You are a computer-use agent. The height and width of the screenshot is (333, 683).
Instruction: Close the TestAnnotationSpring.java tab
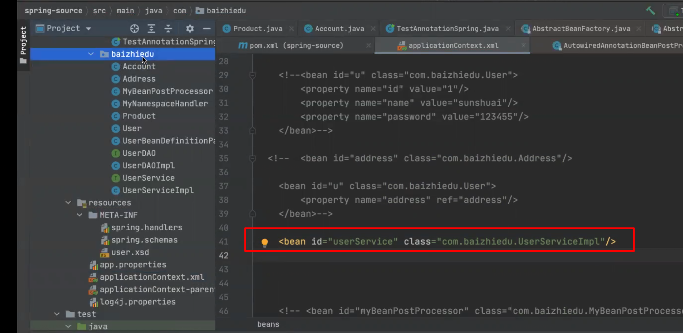508,29
